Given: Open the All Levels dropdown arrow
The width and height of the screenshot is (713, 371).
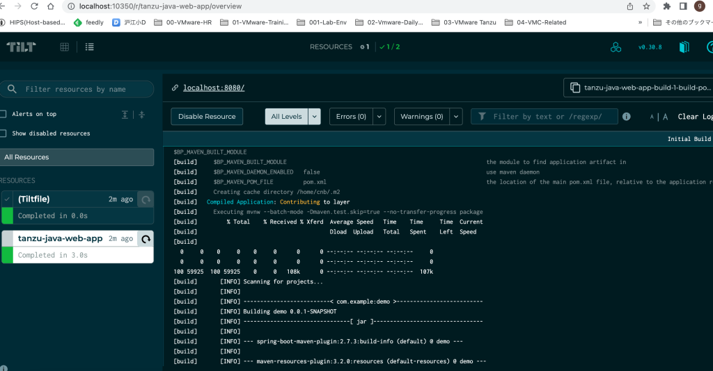Looking at the screenshot, I should (314, 117).
